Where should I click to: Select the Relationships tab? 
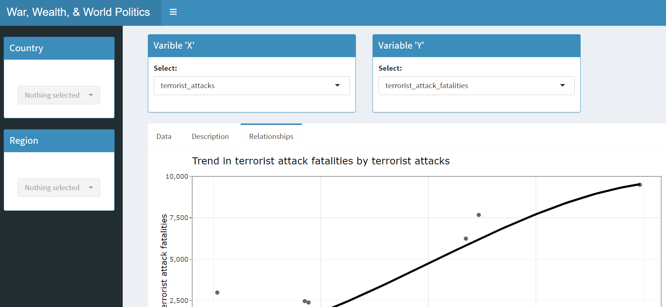click(271, 136)
